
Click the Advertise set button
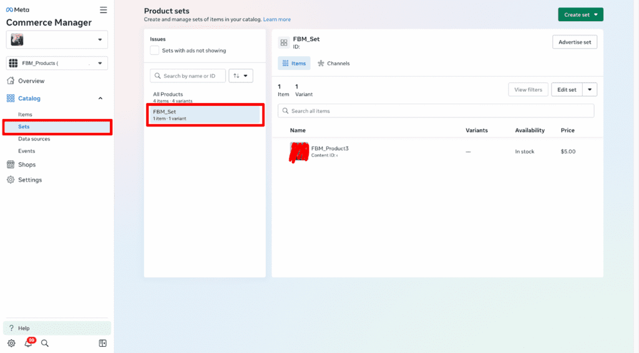click(575, 42)
